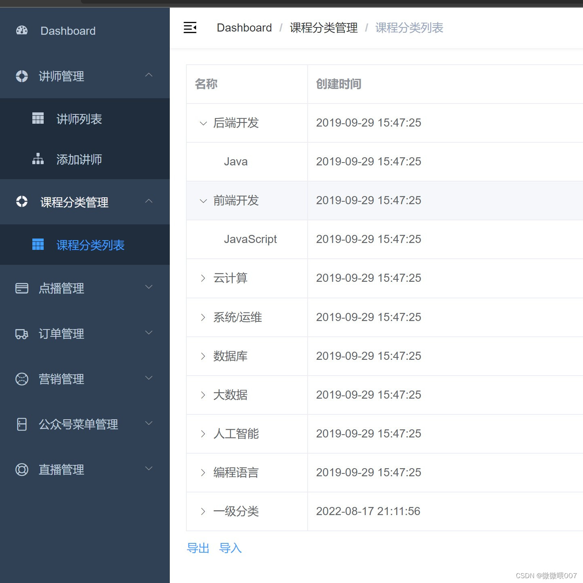The image size is (583, 583).
Task: Click the 添加讲师 tree icon
Action: 38,159
